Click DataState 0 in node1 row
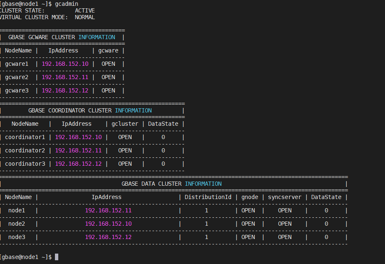385x264 pixels. click(x=326, y=210)
